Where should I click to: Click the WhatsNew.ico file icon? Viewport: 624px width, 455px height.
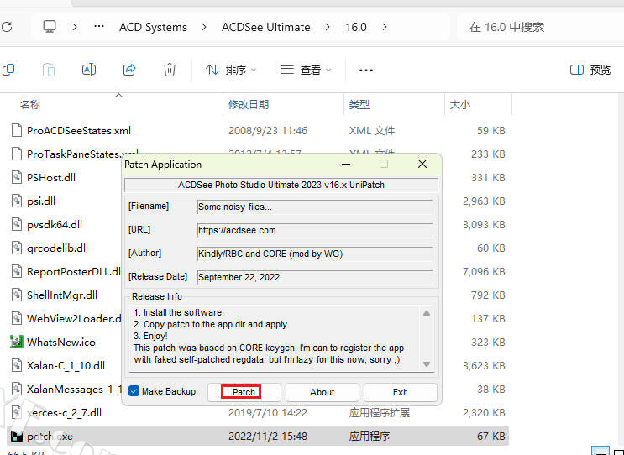click(16, 342)
